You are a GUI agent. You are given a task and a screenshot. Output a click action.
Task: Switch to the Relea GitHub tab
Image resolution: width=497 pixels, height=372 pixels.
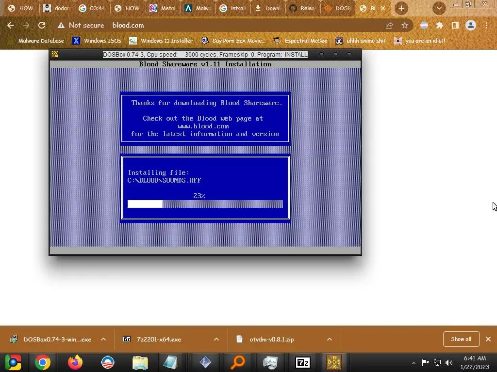(304, 9)
